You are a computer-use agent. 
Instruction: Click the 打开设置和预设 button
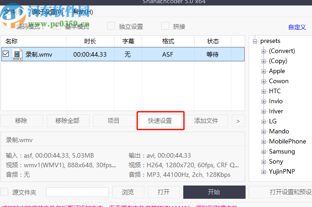point(280,192)
